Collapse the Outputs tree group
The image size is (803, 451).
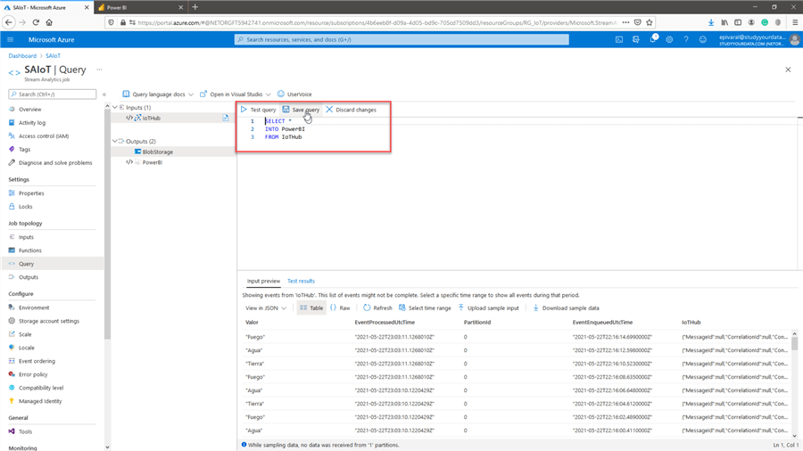[115, 141]
